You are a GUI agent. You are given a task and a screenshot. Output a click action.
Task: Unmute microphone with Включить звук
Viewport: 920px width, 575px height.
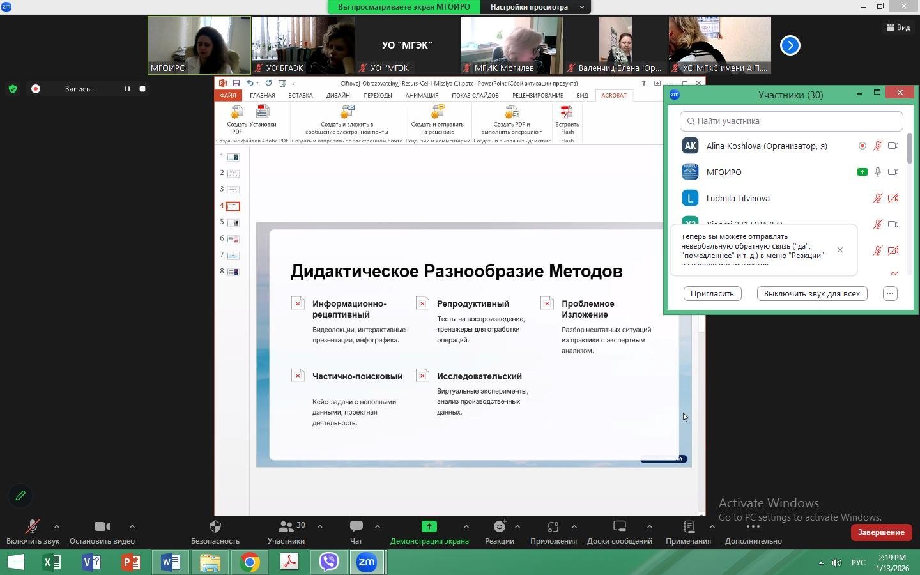(32, 527)
